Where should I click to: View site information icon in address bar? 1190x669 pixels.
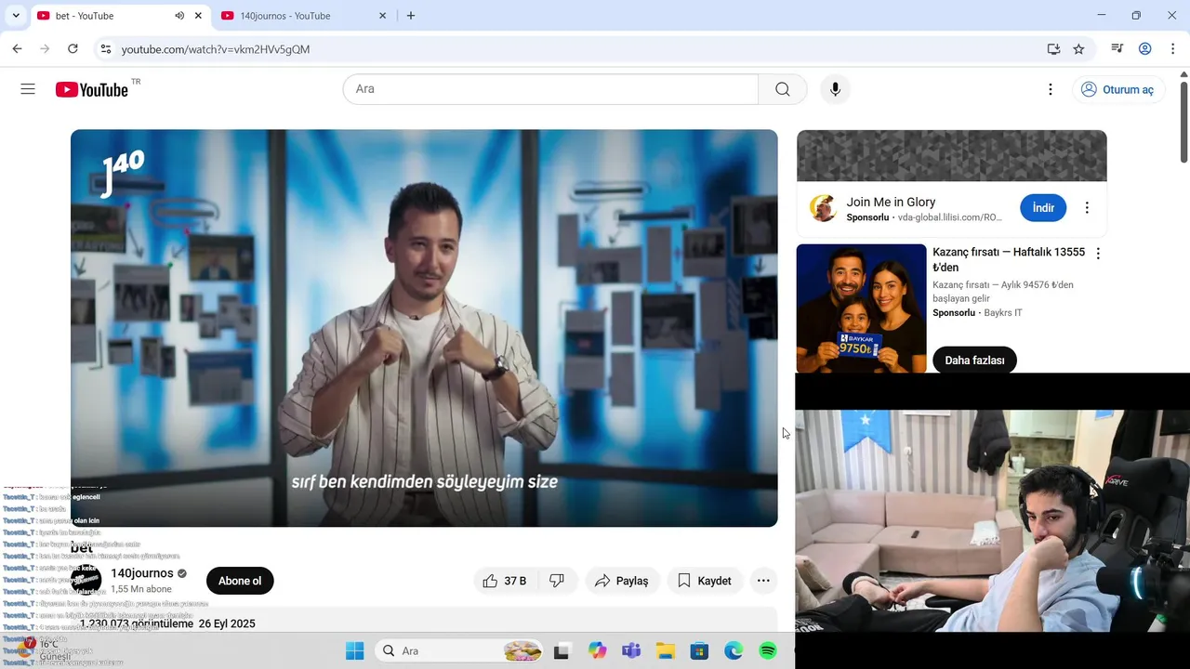pyautogui.click(x=105, y=48)
